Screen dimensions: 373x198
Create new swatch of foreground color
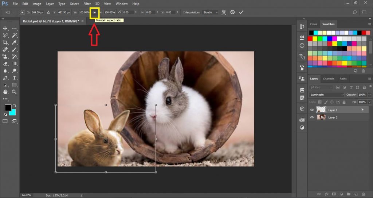click(x=356, y=71)
